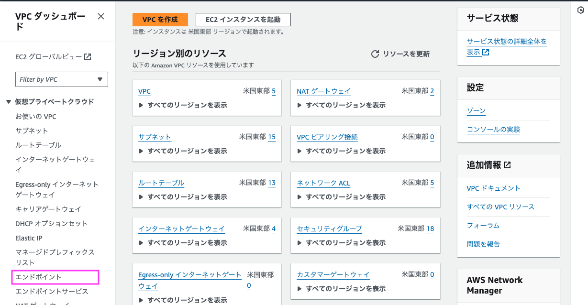Open the Filter by VPC dropdown

click(x=62, y=79)
